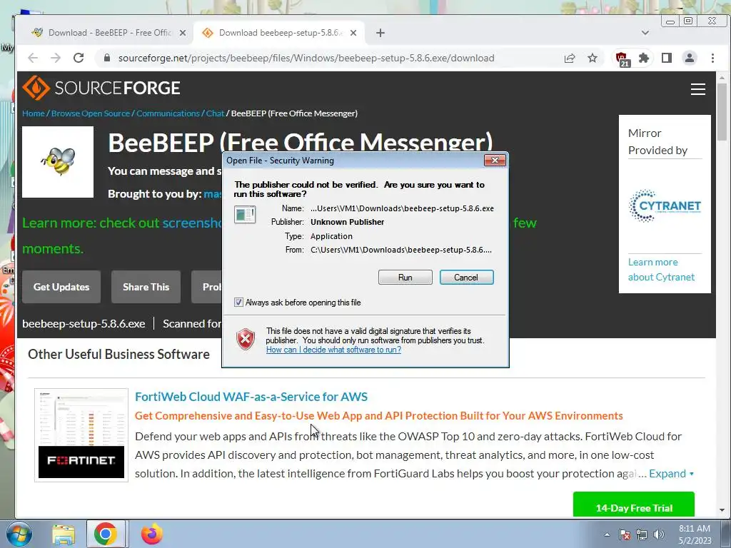Image resolution: width=731 pixels, height=548 pixels.
Task: Open Communications breadcrumb link
Action: click(168, 113)
